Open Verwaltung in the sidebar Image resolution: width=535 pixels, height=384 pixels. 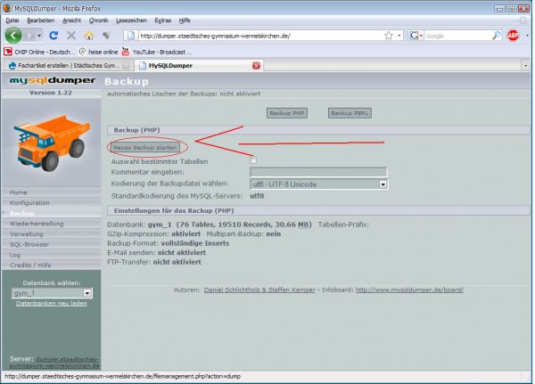(26, 234)
